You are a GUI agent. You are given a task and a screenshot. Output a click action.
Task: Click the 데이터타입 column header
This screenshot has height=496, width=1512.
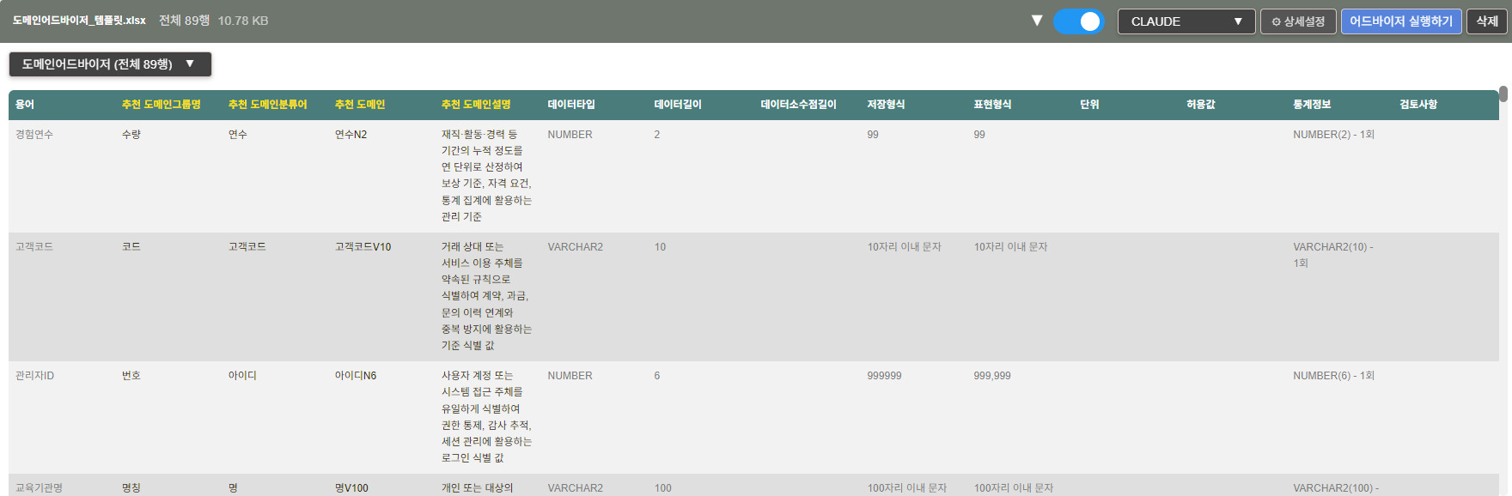571,105
